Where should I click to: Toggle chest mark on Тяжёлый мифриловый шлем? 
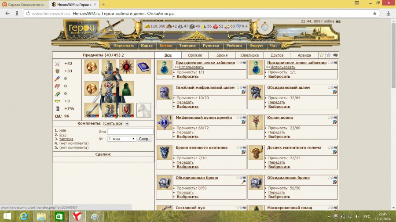click(x=244, y=87)
